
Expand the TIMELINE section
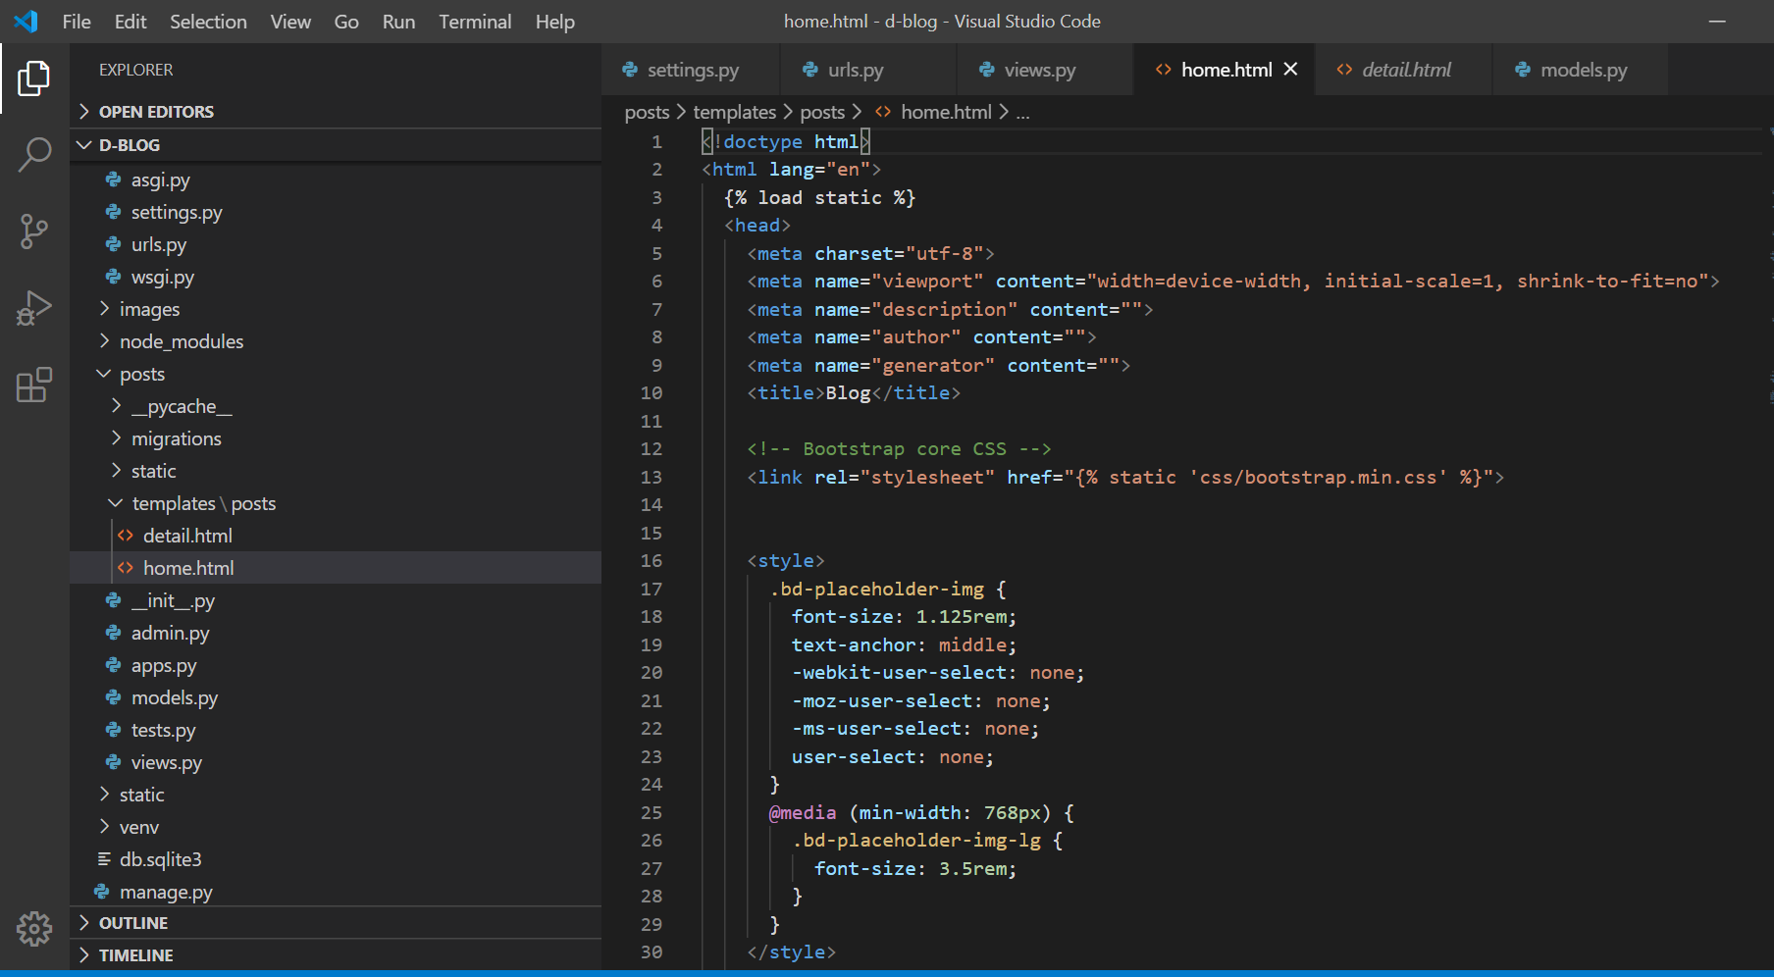tap(84, 954)
